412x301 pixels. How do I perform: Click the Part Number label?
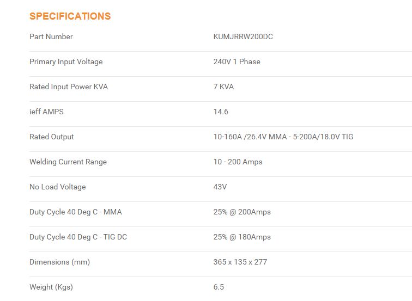click(x=51, y=36)
